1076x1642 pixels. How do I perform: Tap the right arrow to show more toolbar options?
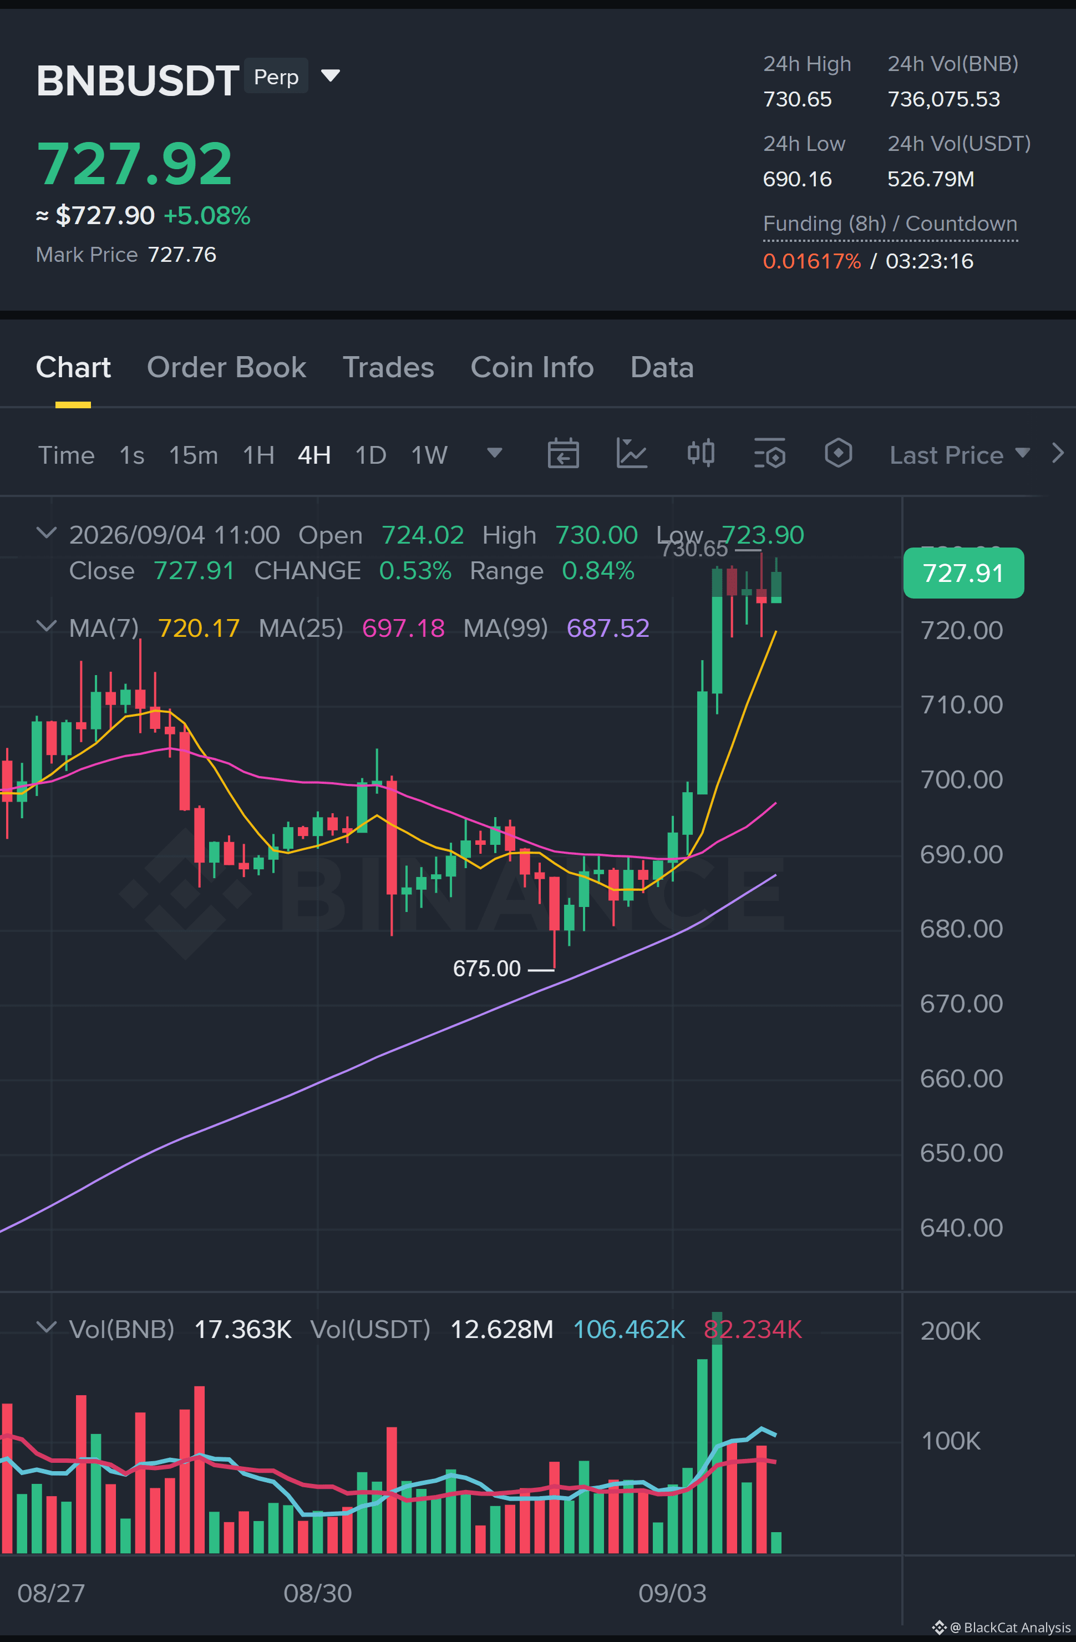click(1057, 453)
